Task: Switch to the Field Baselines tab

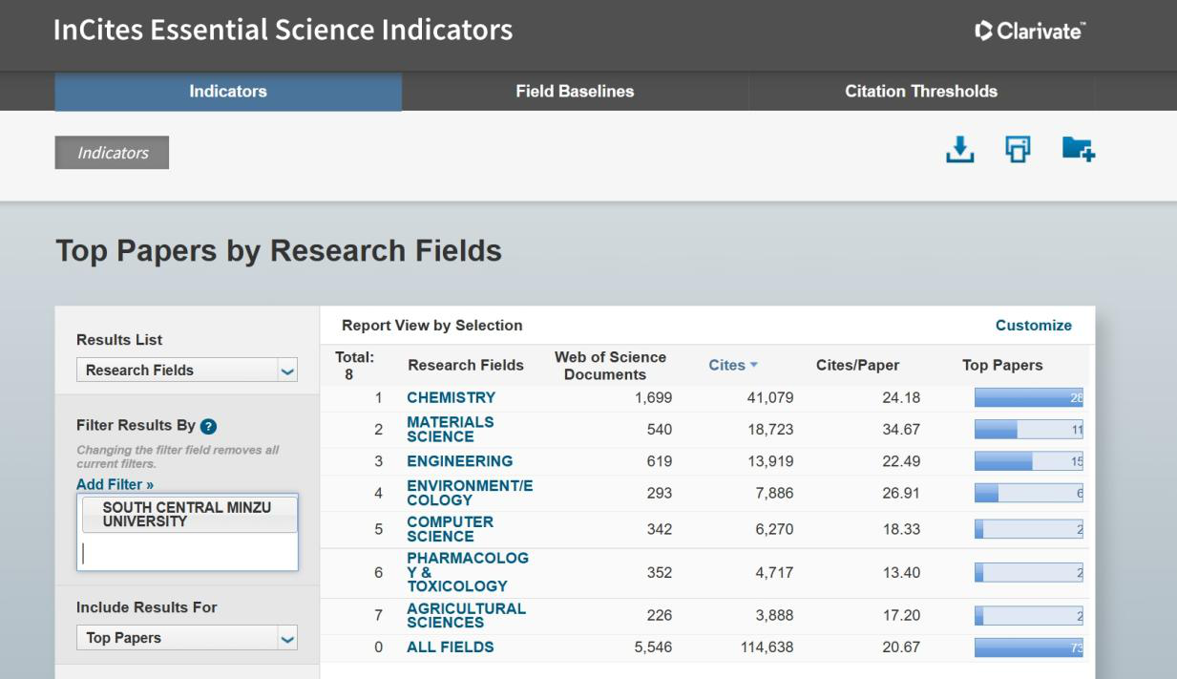Action: pos(575,92)
